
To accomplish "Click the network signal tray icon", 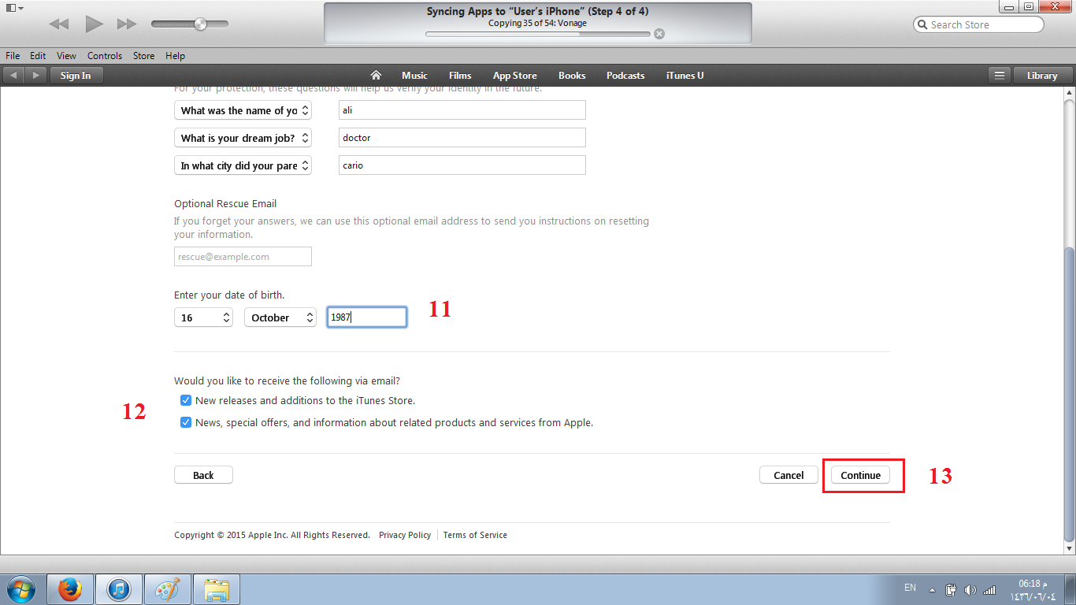I will tap(990, 589).
